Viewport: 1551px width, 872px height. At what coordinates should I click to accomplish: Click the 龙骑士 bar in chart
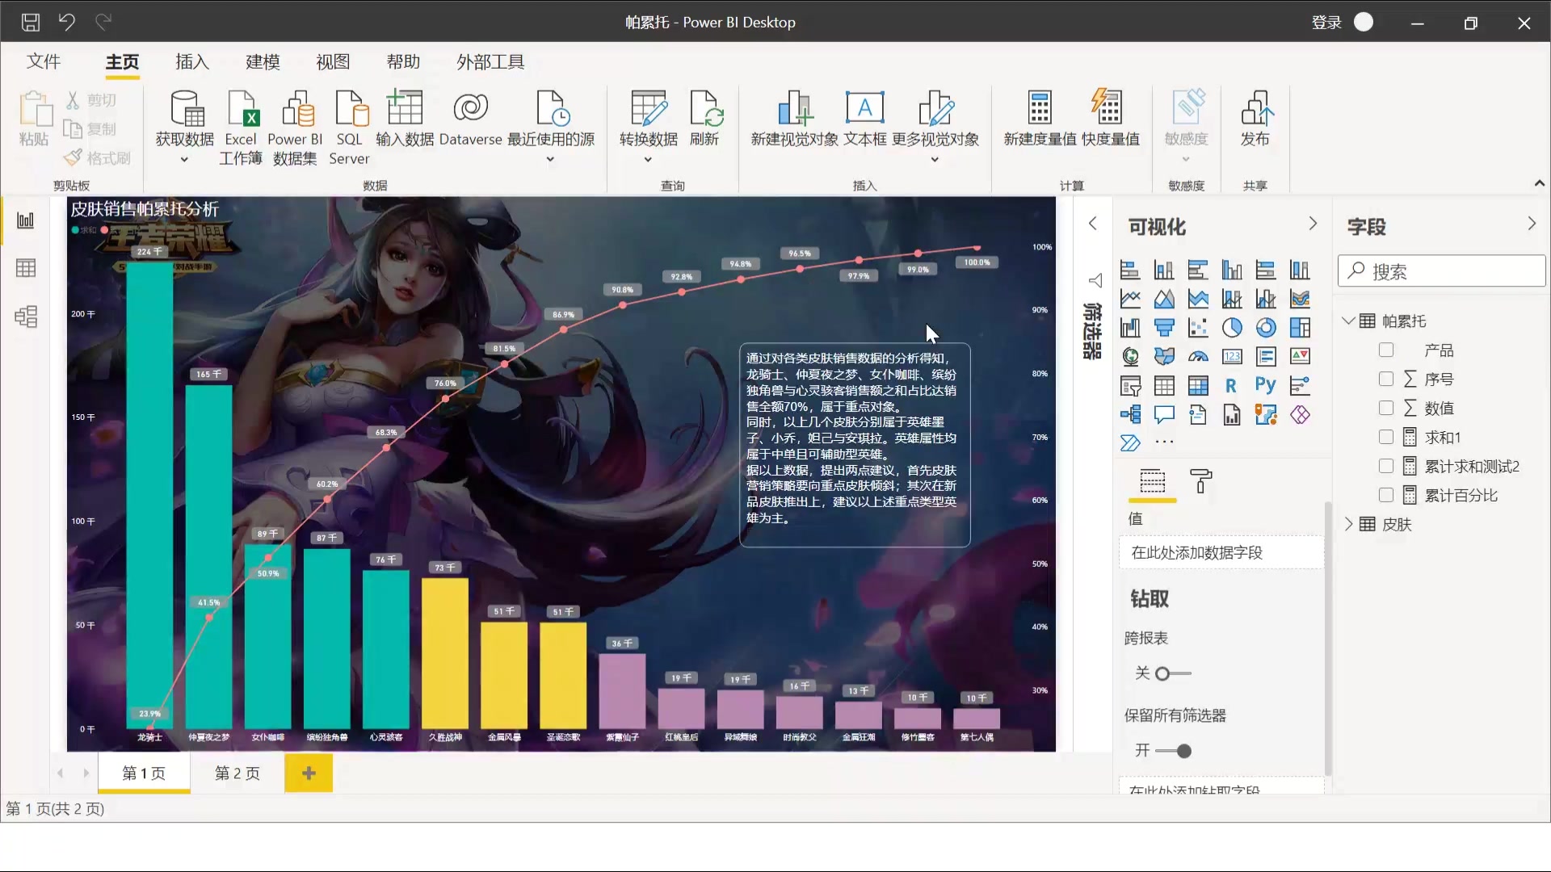pyautogui.click(x=149, y=494)
